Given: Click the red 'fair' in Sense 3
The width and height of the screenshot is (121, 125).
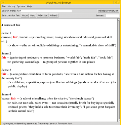Looking at the screenshot, I should [4, 74].
